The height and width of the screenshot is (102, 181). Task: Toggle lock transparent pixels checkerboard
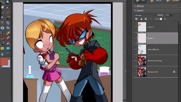[x=161, y=19]
